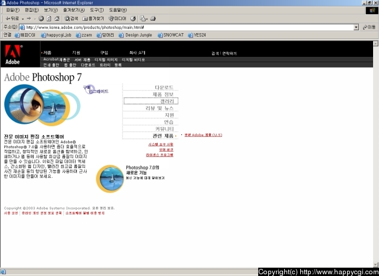Open the Design Jungle links bar shortcut

(x=136, y=35)
